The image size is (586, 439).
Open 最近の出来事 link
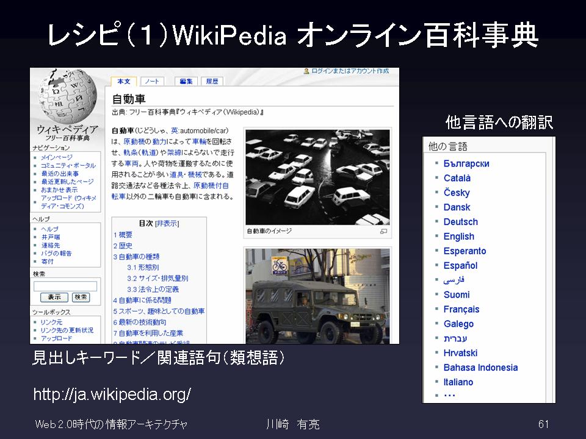click(60, 174)
